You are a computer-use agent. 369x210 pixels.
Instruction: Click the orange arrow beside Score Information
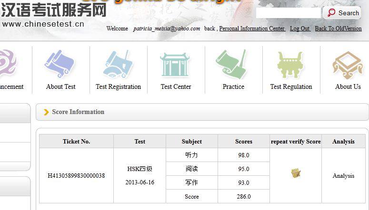[x=46, y=112]
